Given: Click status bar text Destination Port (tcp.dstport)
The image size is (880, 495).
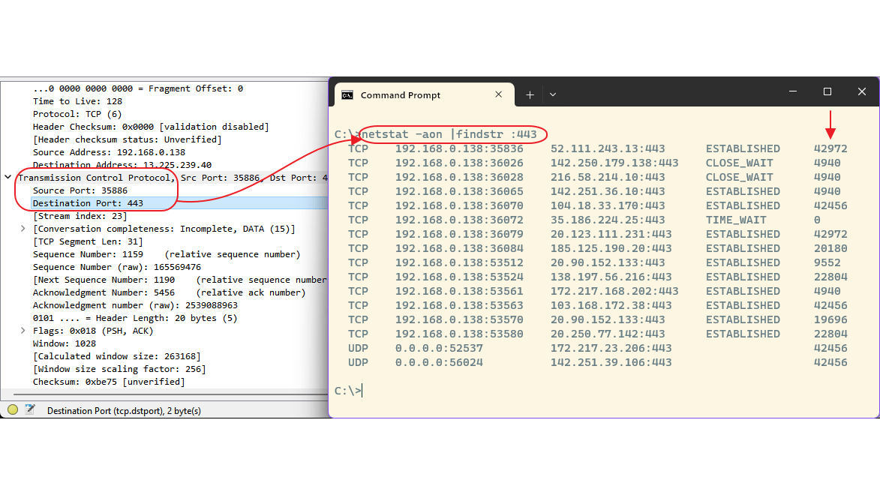Looking at the screenshot, I should point(124,411).
